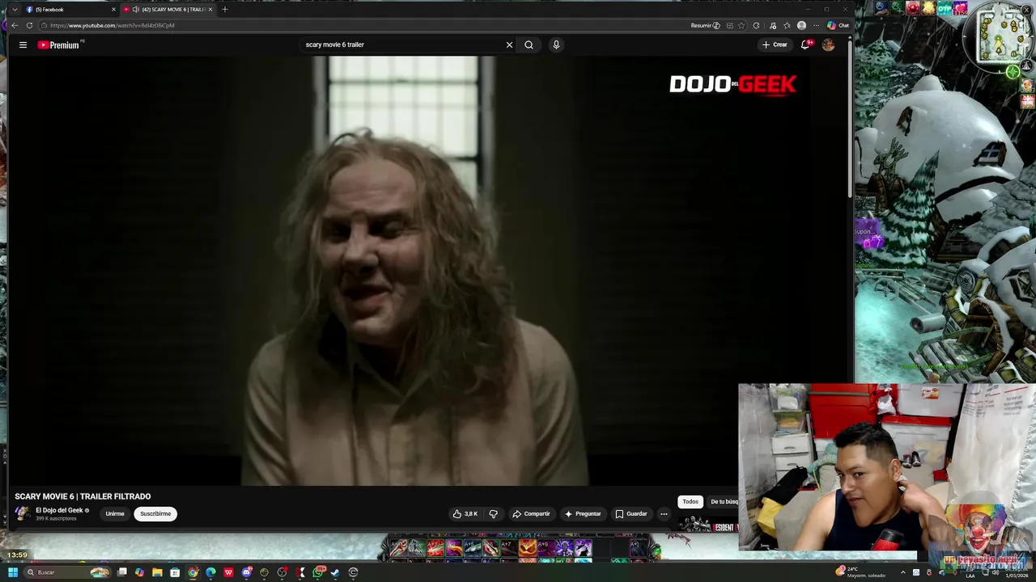Open split screen icon in address bar

(x=729, y=25)
